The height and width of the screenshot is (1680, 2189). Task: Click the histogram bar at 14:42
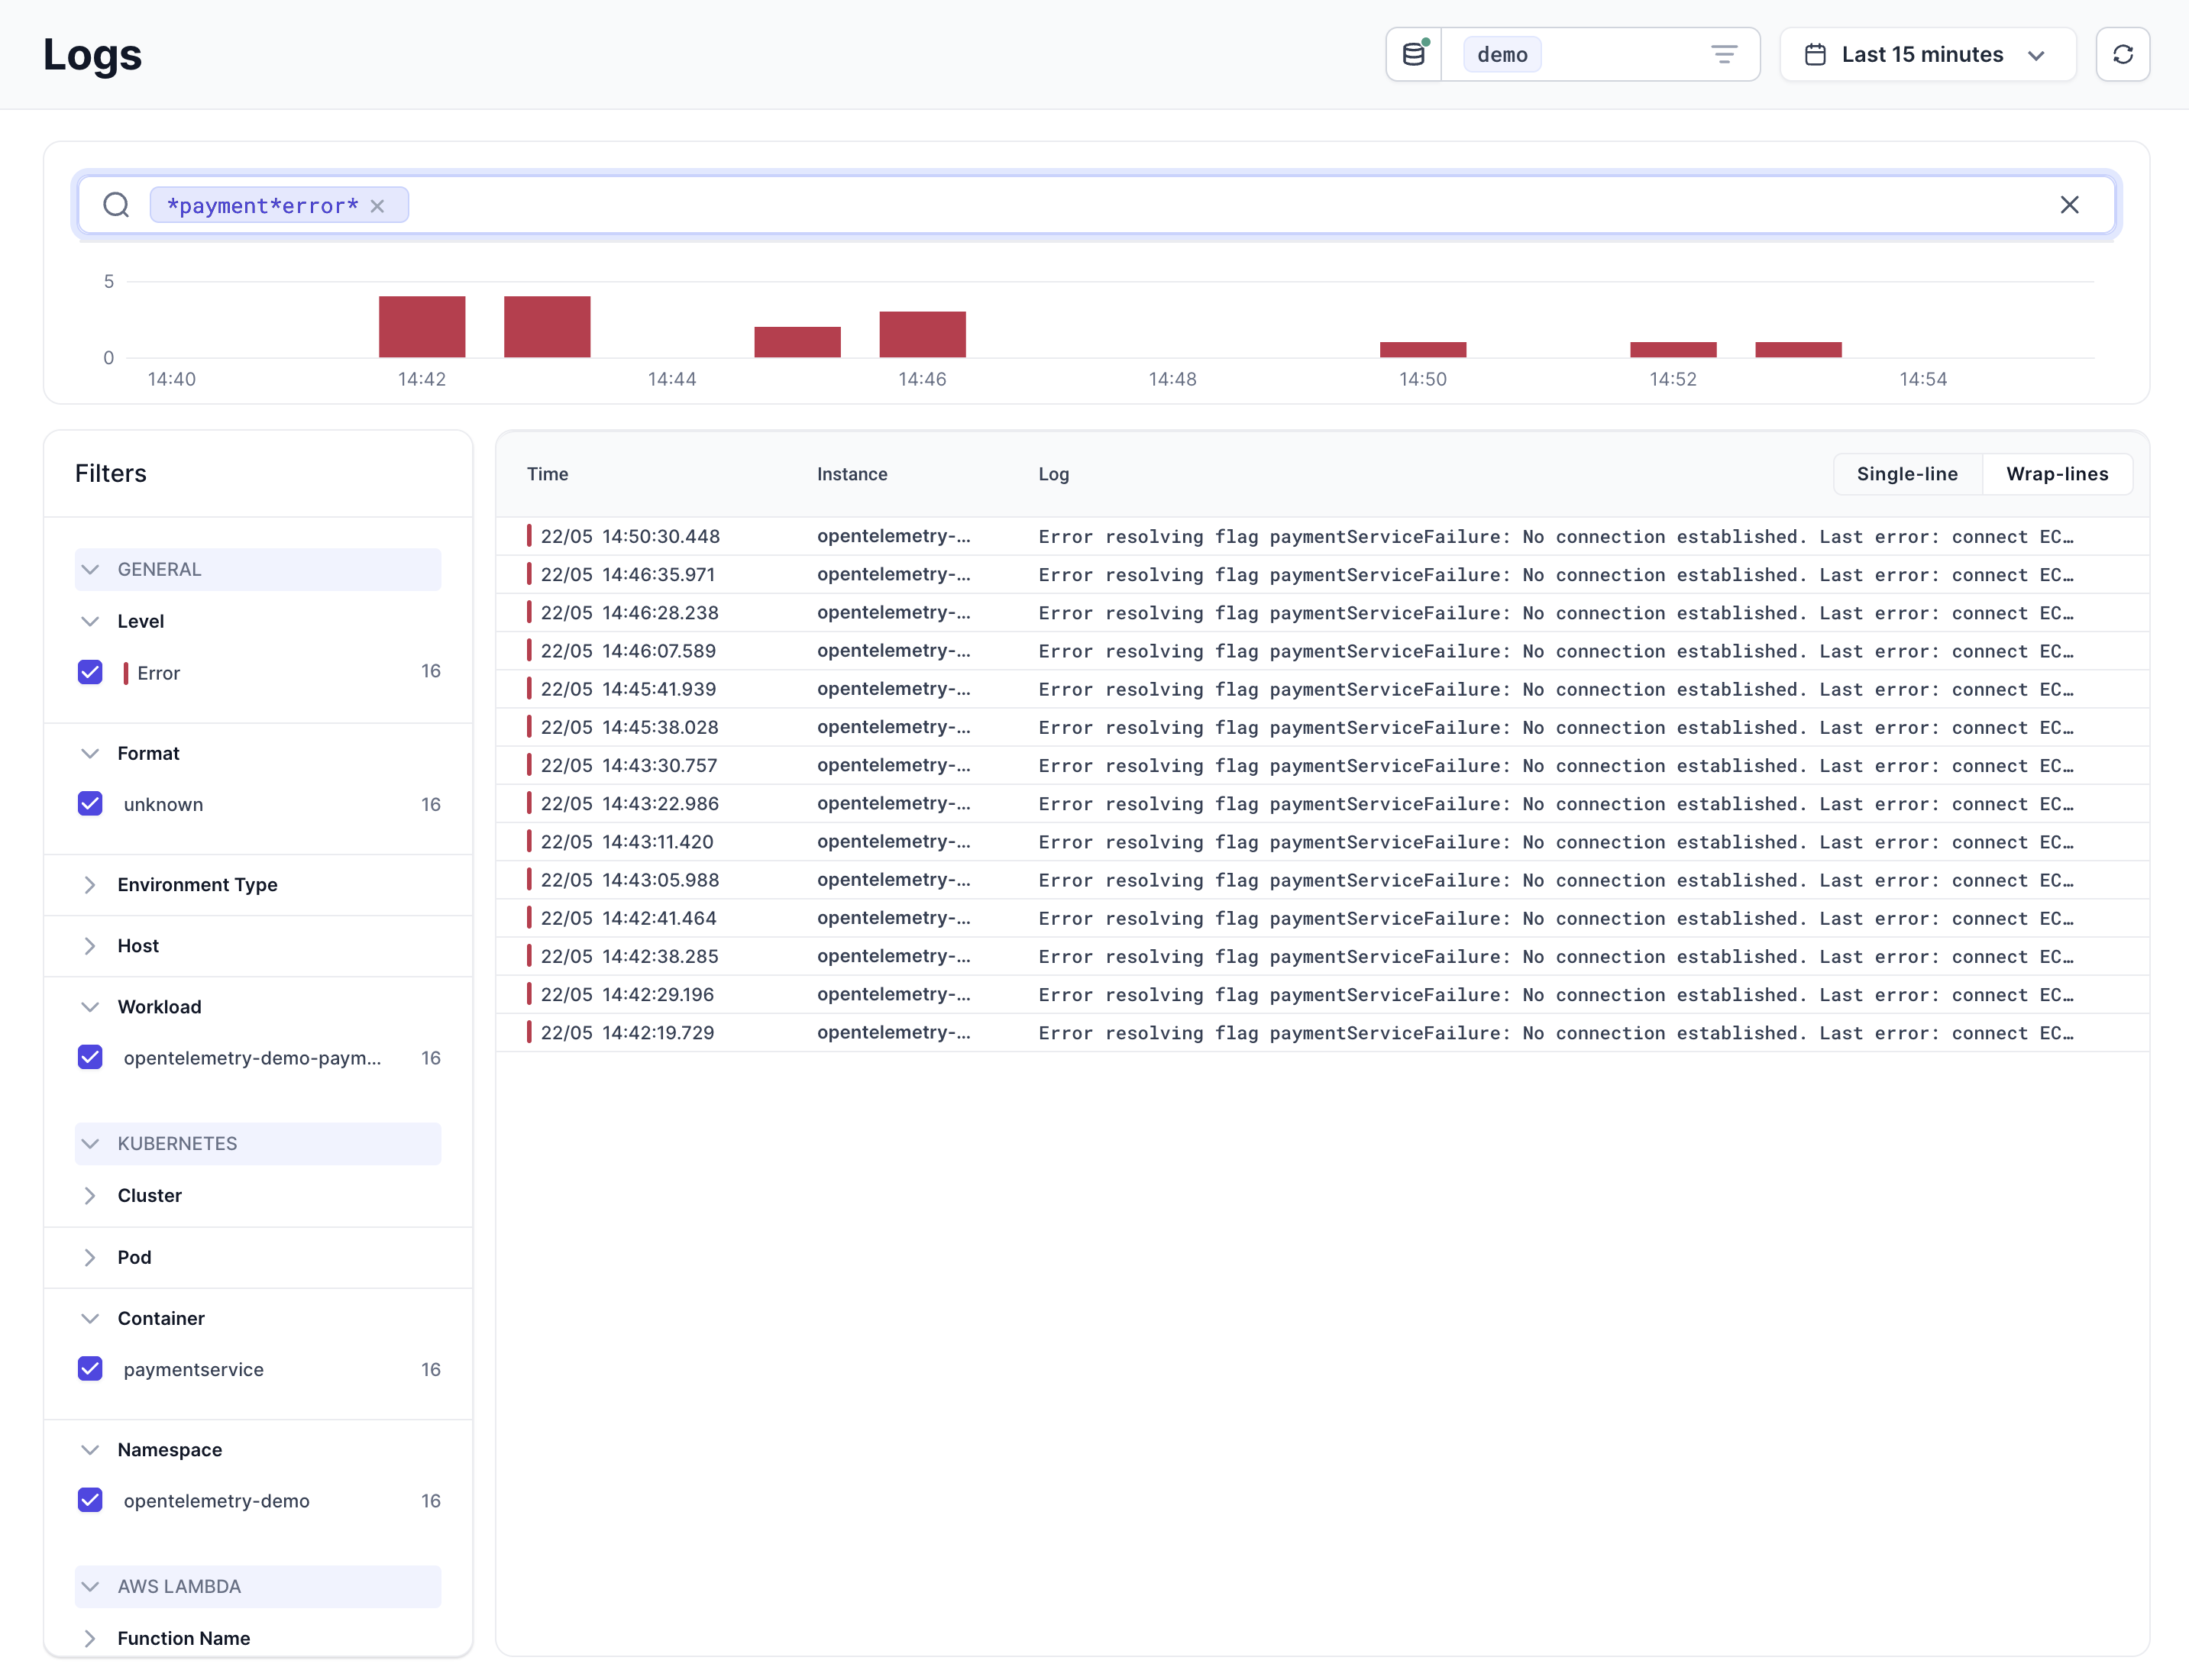coord(422,327)
